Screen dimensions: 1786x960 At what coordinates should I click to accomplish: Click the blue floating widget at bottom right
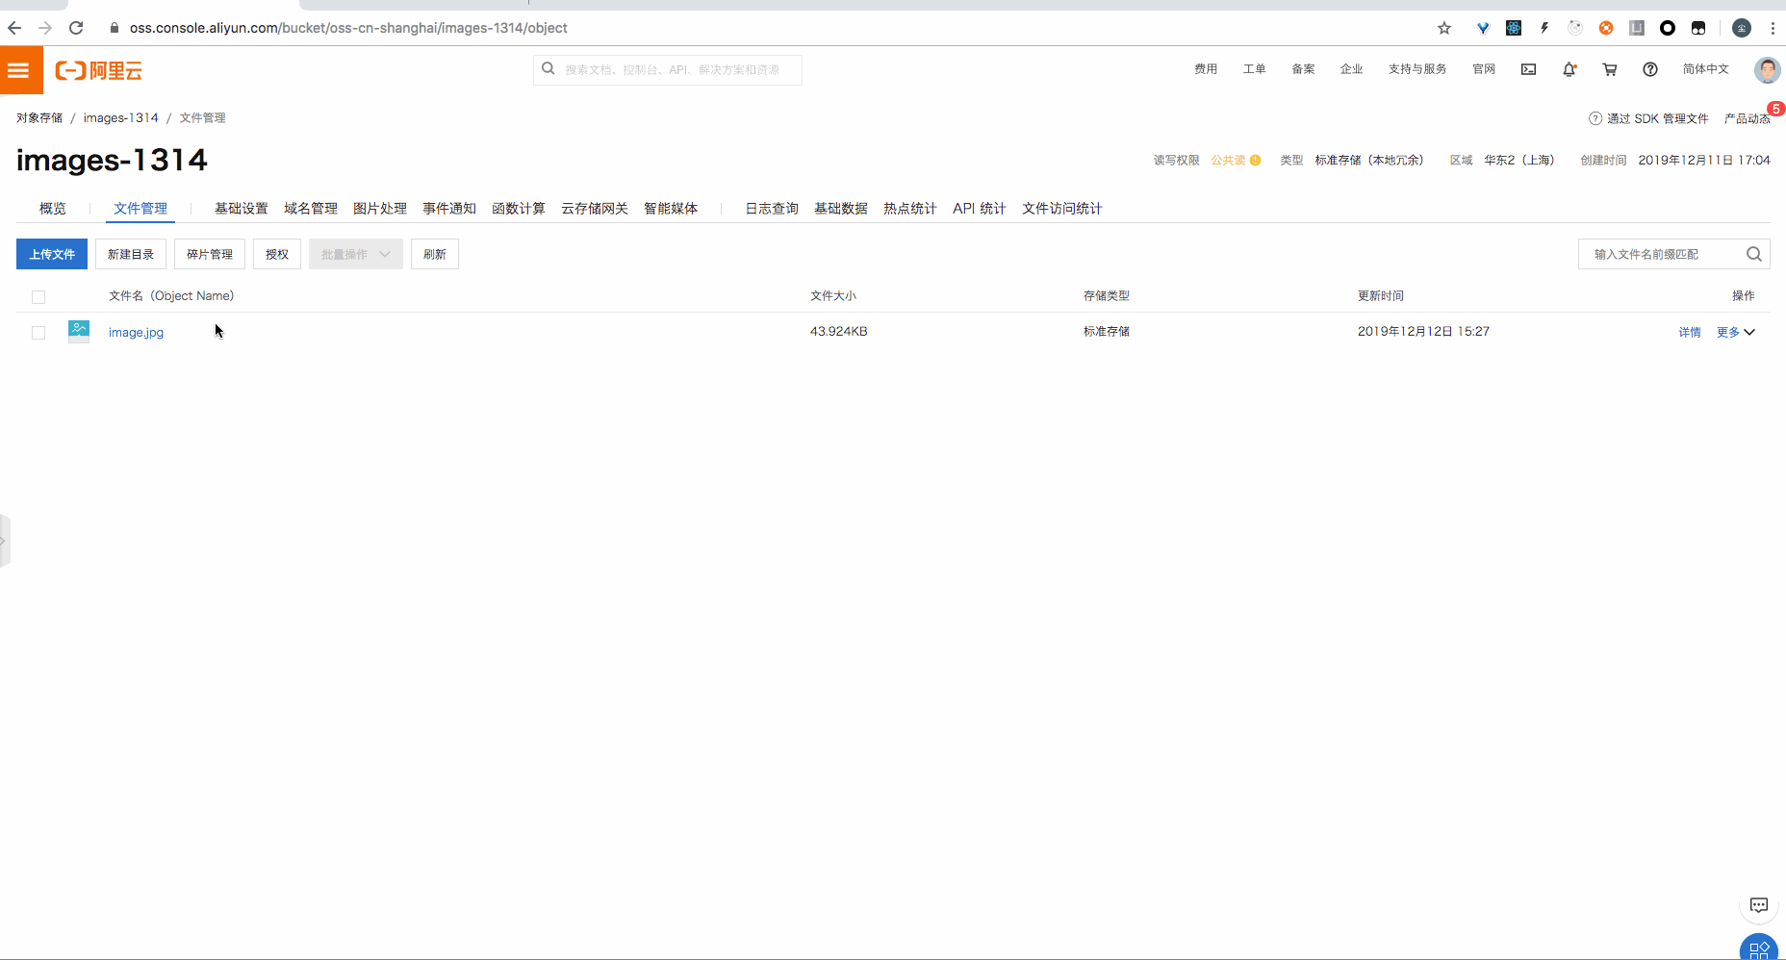click(1759, 948)
